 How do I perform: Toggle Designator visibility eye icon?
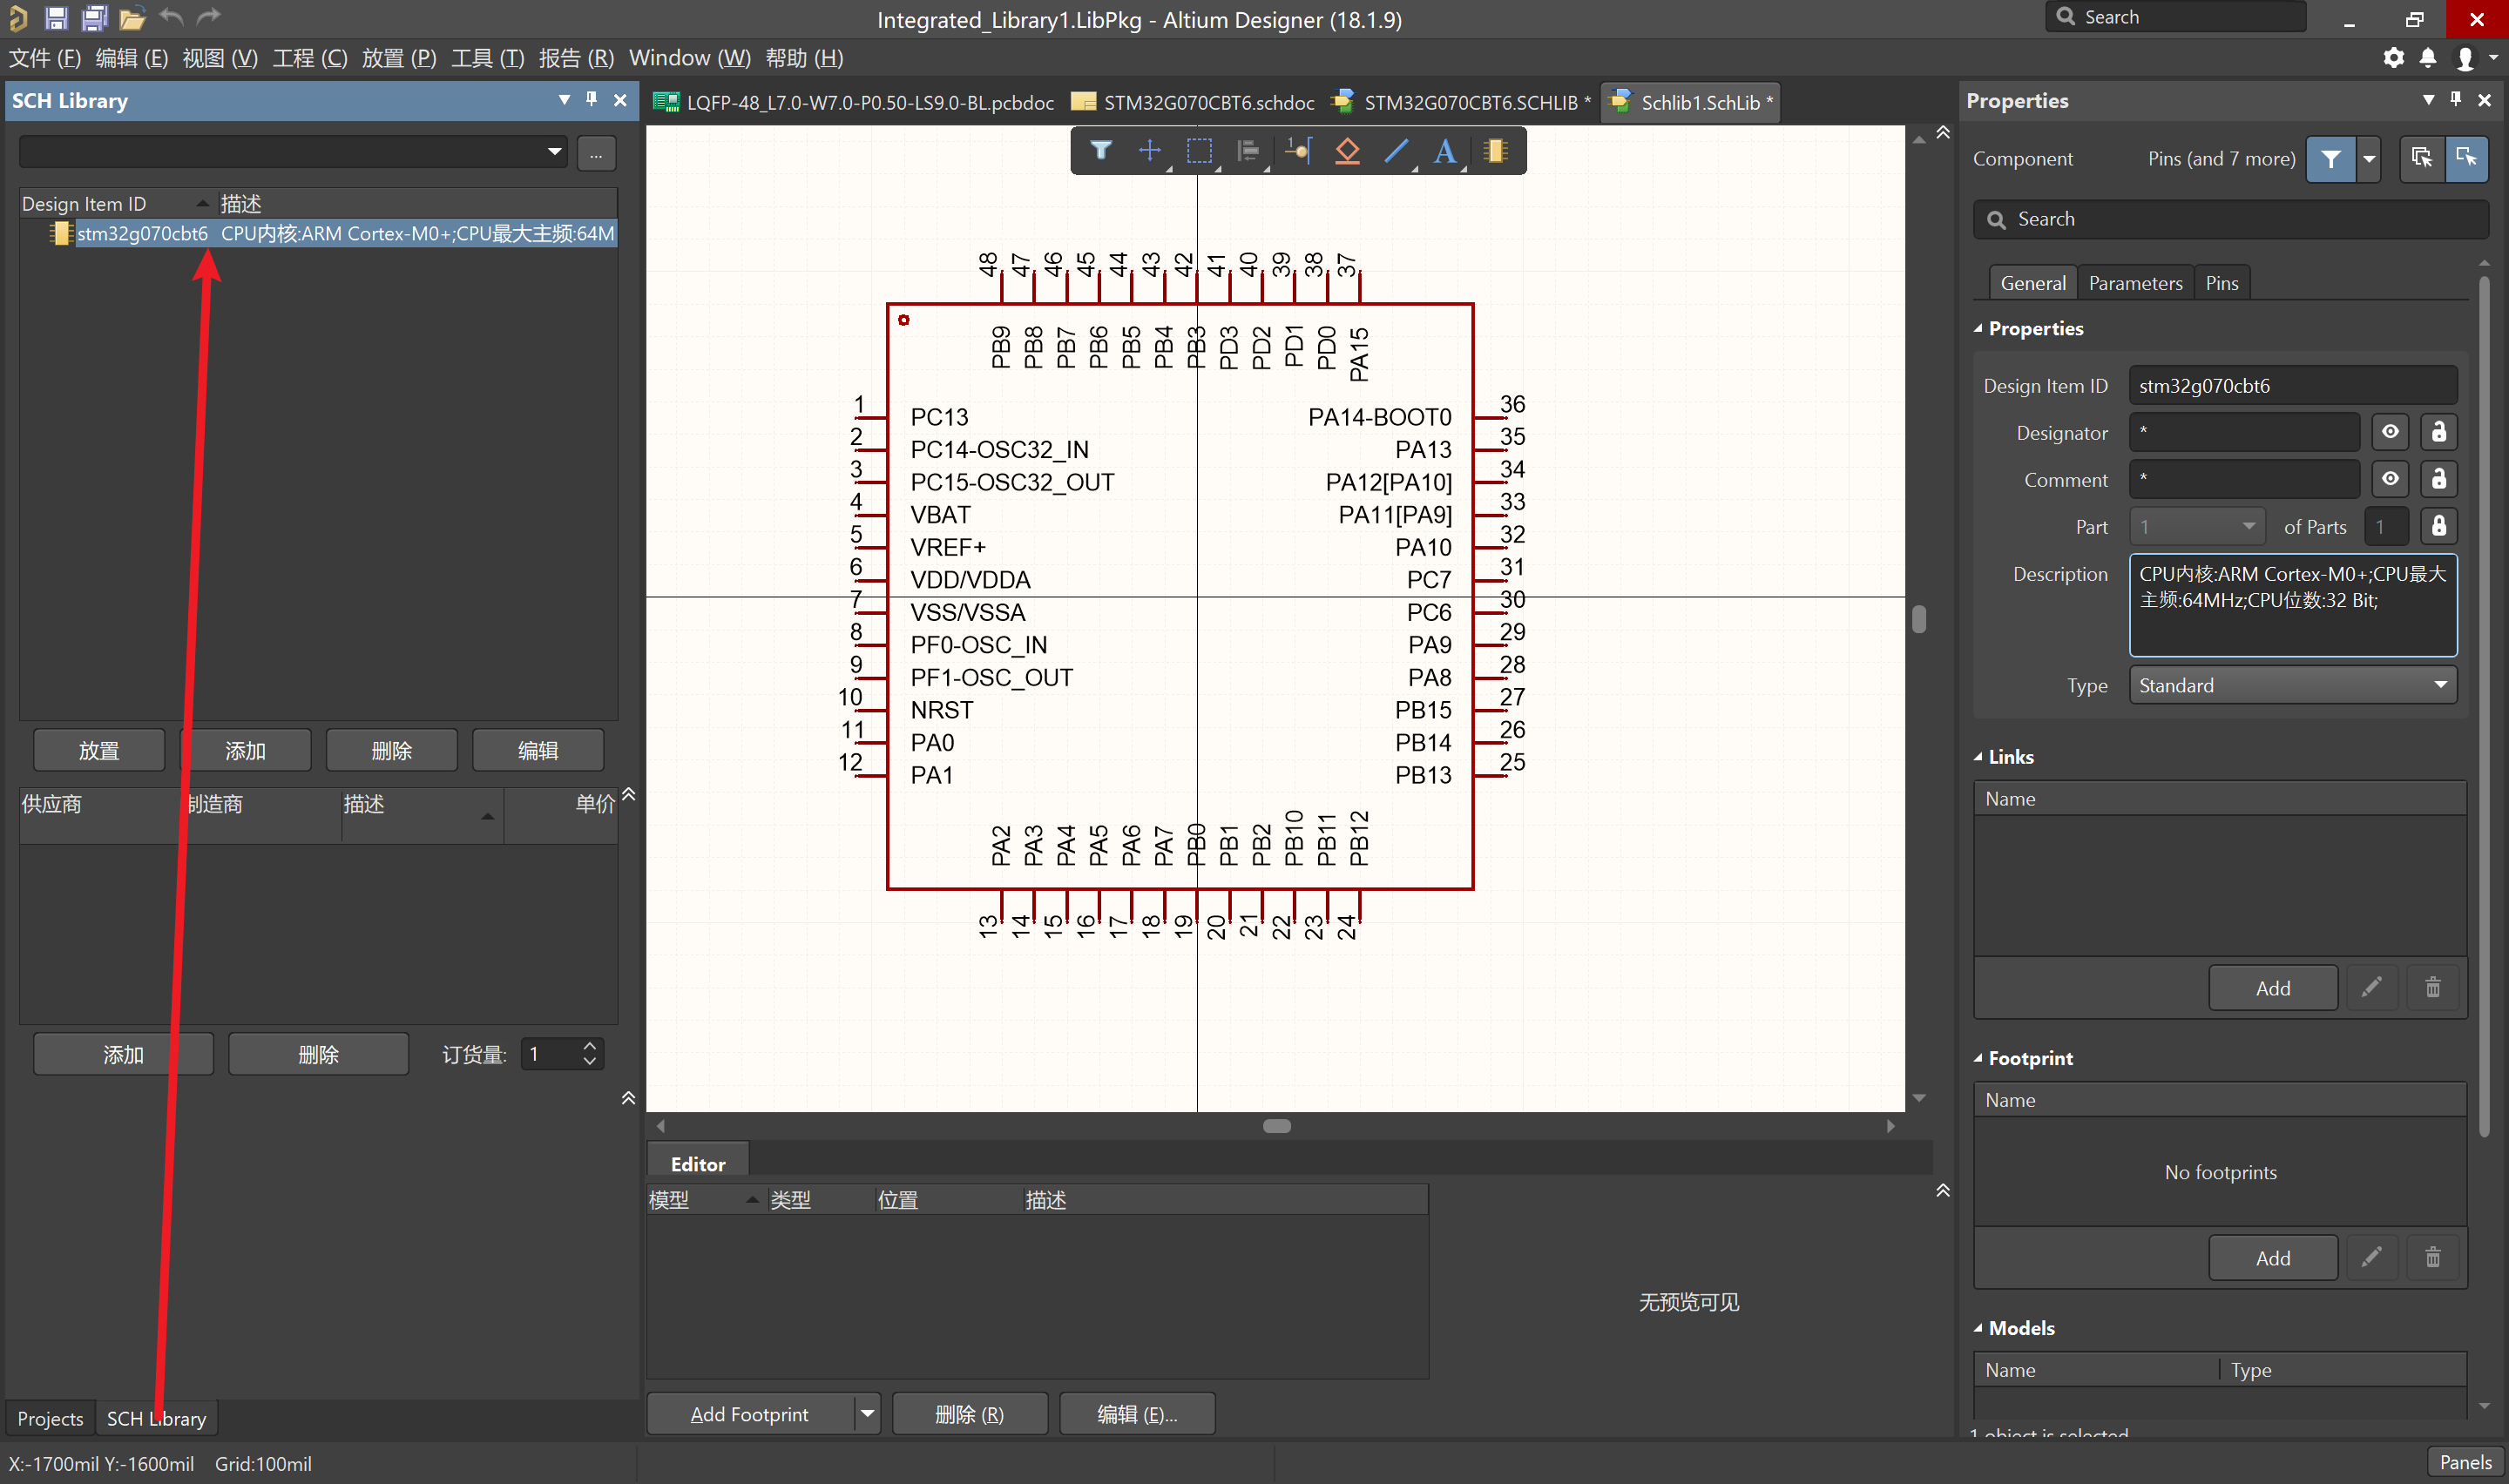click(x=2390, y=432)
